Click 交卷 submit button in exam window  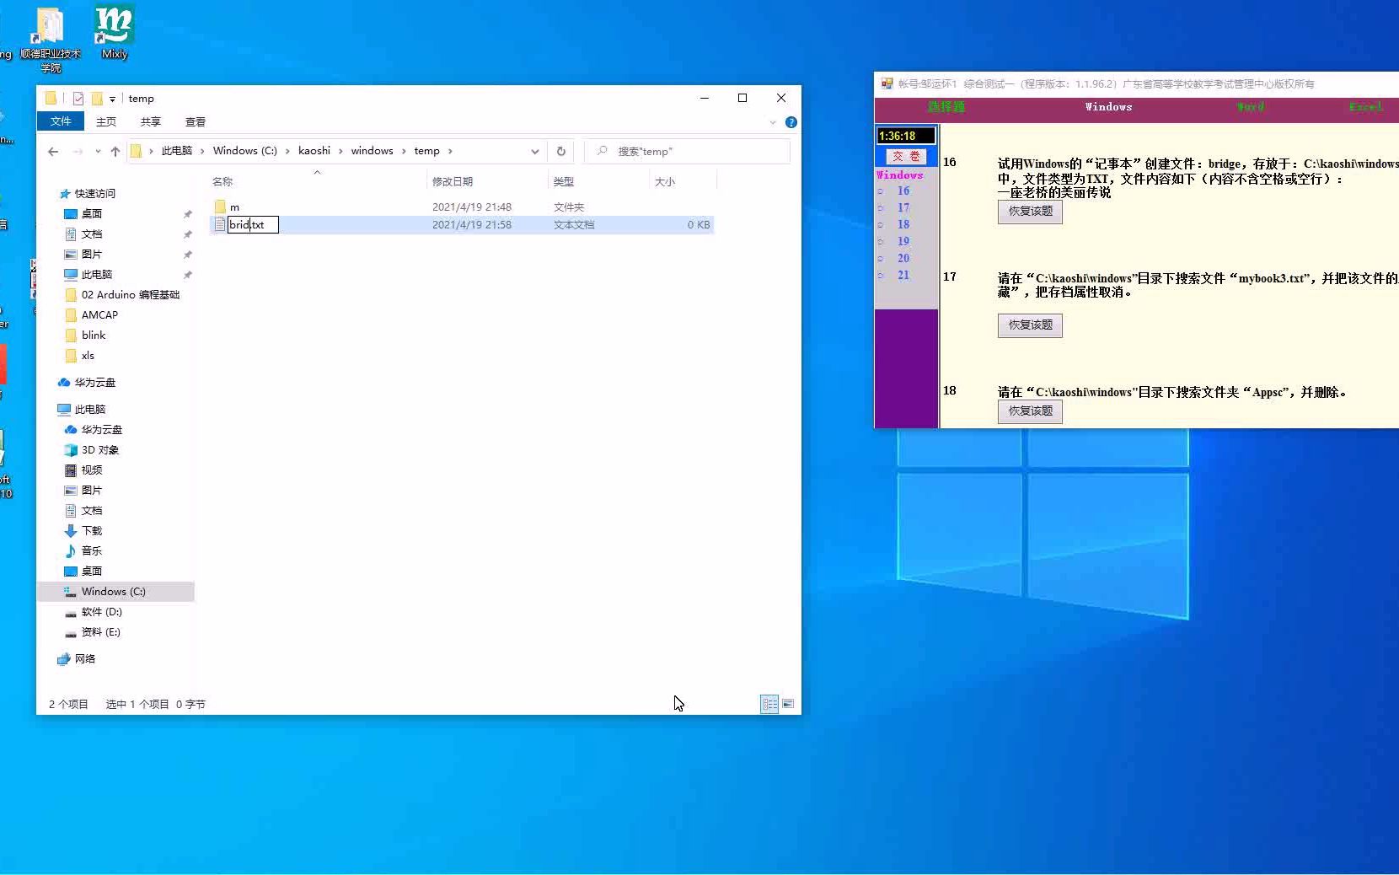pos(907,157)
